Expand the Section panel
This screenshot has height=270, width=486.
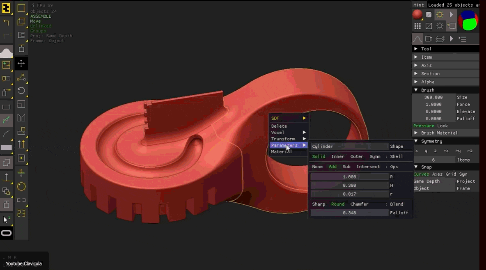(446, 74)
